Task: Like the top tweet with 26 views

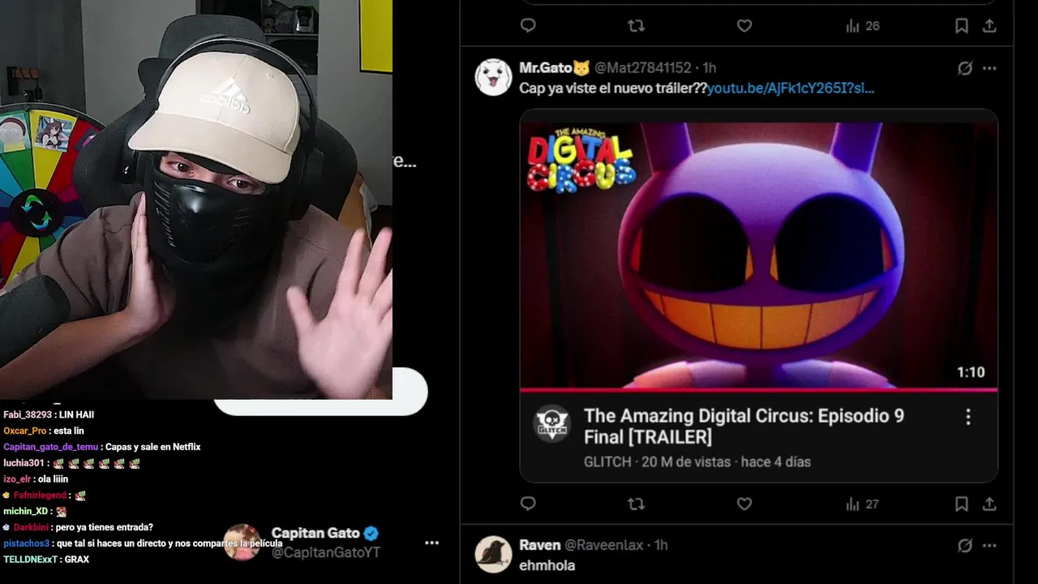Action: (x=744, y=26)
